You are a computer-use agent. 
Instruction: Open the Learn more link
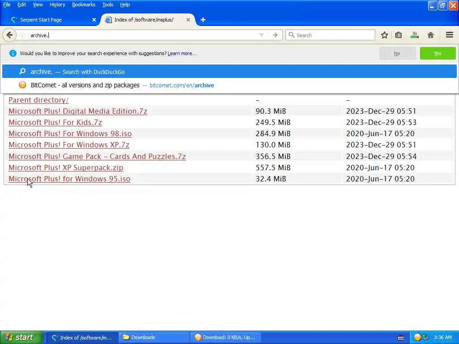[182, 54]
